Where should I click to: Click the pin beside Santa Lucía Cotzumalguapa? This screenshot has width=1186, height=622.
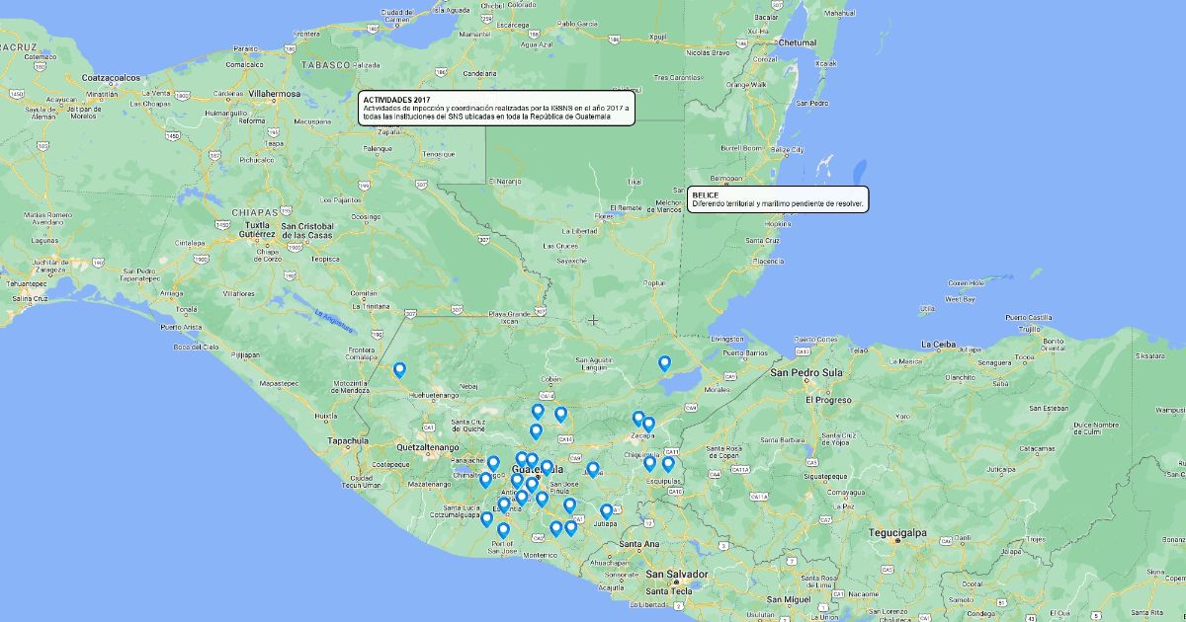coord(486,518)
